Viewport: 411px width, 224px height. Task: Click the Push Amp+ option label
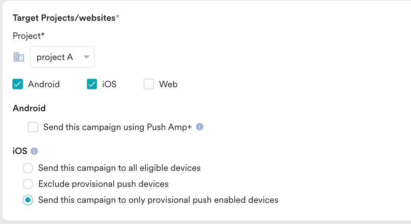tap(117, 127)
